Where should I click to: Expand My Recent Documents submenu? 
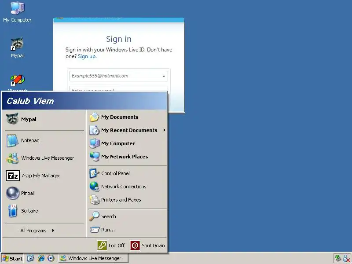point(128,130)
